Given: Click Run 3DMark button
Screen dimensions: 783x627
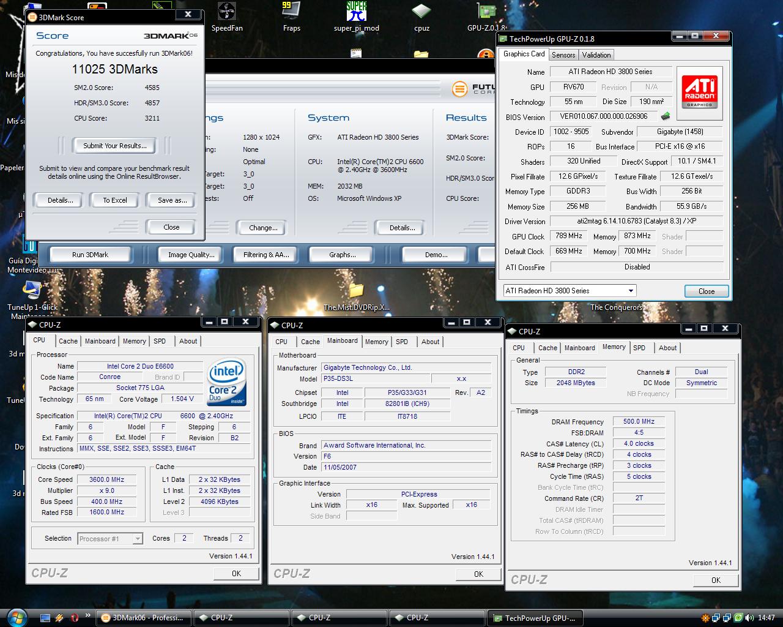Looking at the screenshot, I should click(x=90, y=255).
